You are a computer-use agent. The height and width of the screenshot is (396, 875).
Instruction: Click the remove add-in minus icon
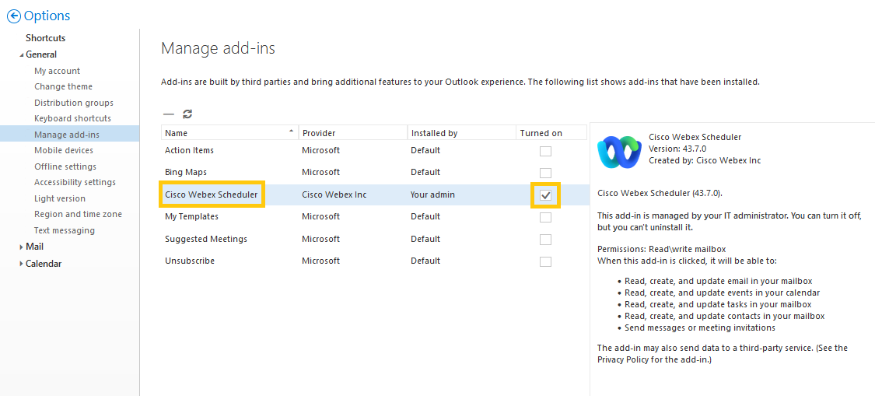pyautogui.click(x=169, y=114)
